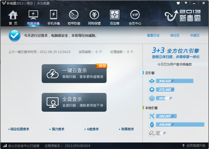
Task: Click the USB shield engine icon beside 448,040
Action: pos(152,124)
